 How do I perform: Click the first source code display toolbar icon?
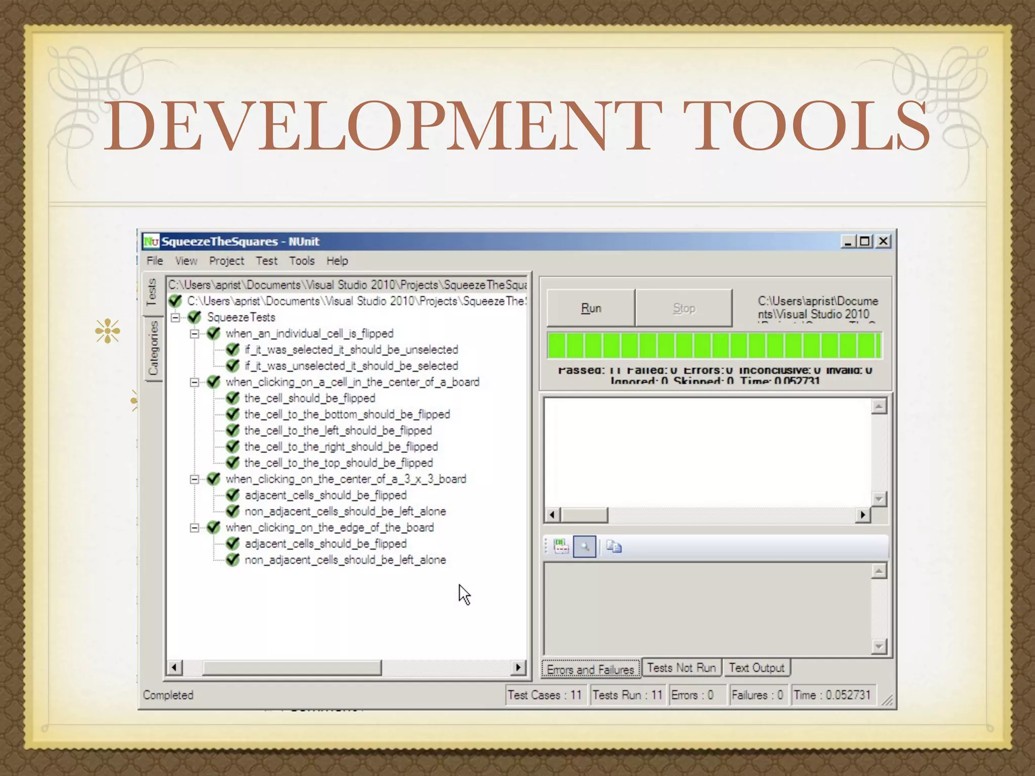561,547
